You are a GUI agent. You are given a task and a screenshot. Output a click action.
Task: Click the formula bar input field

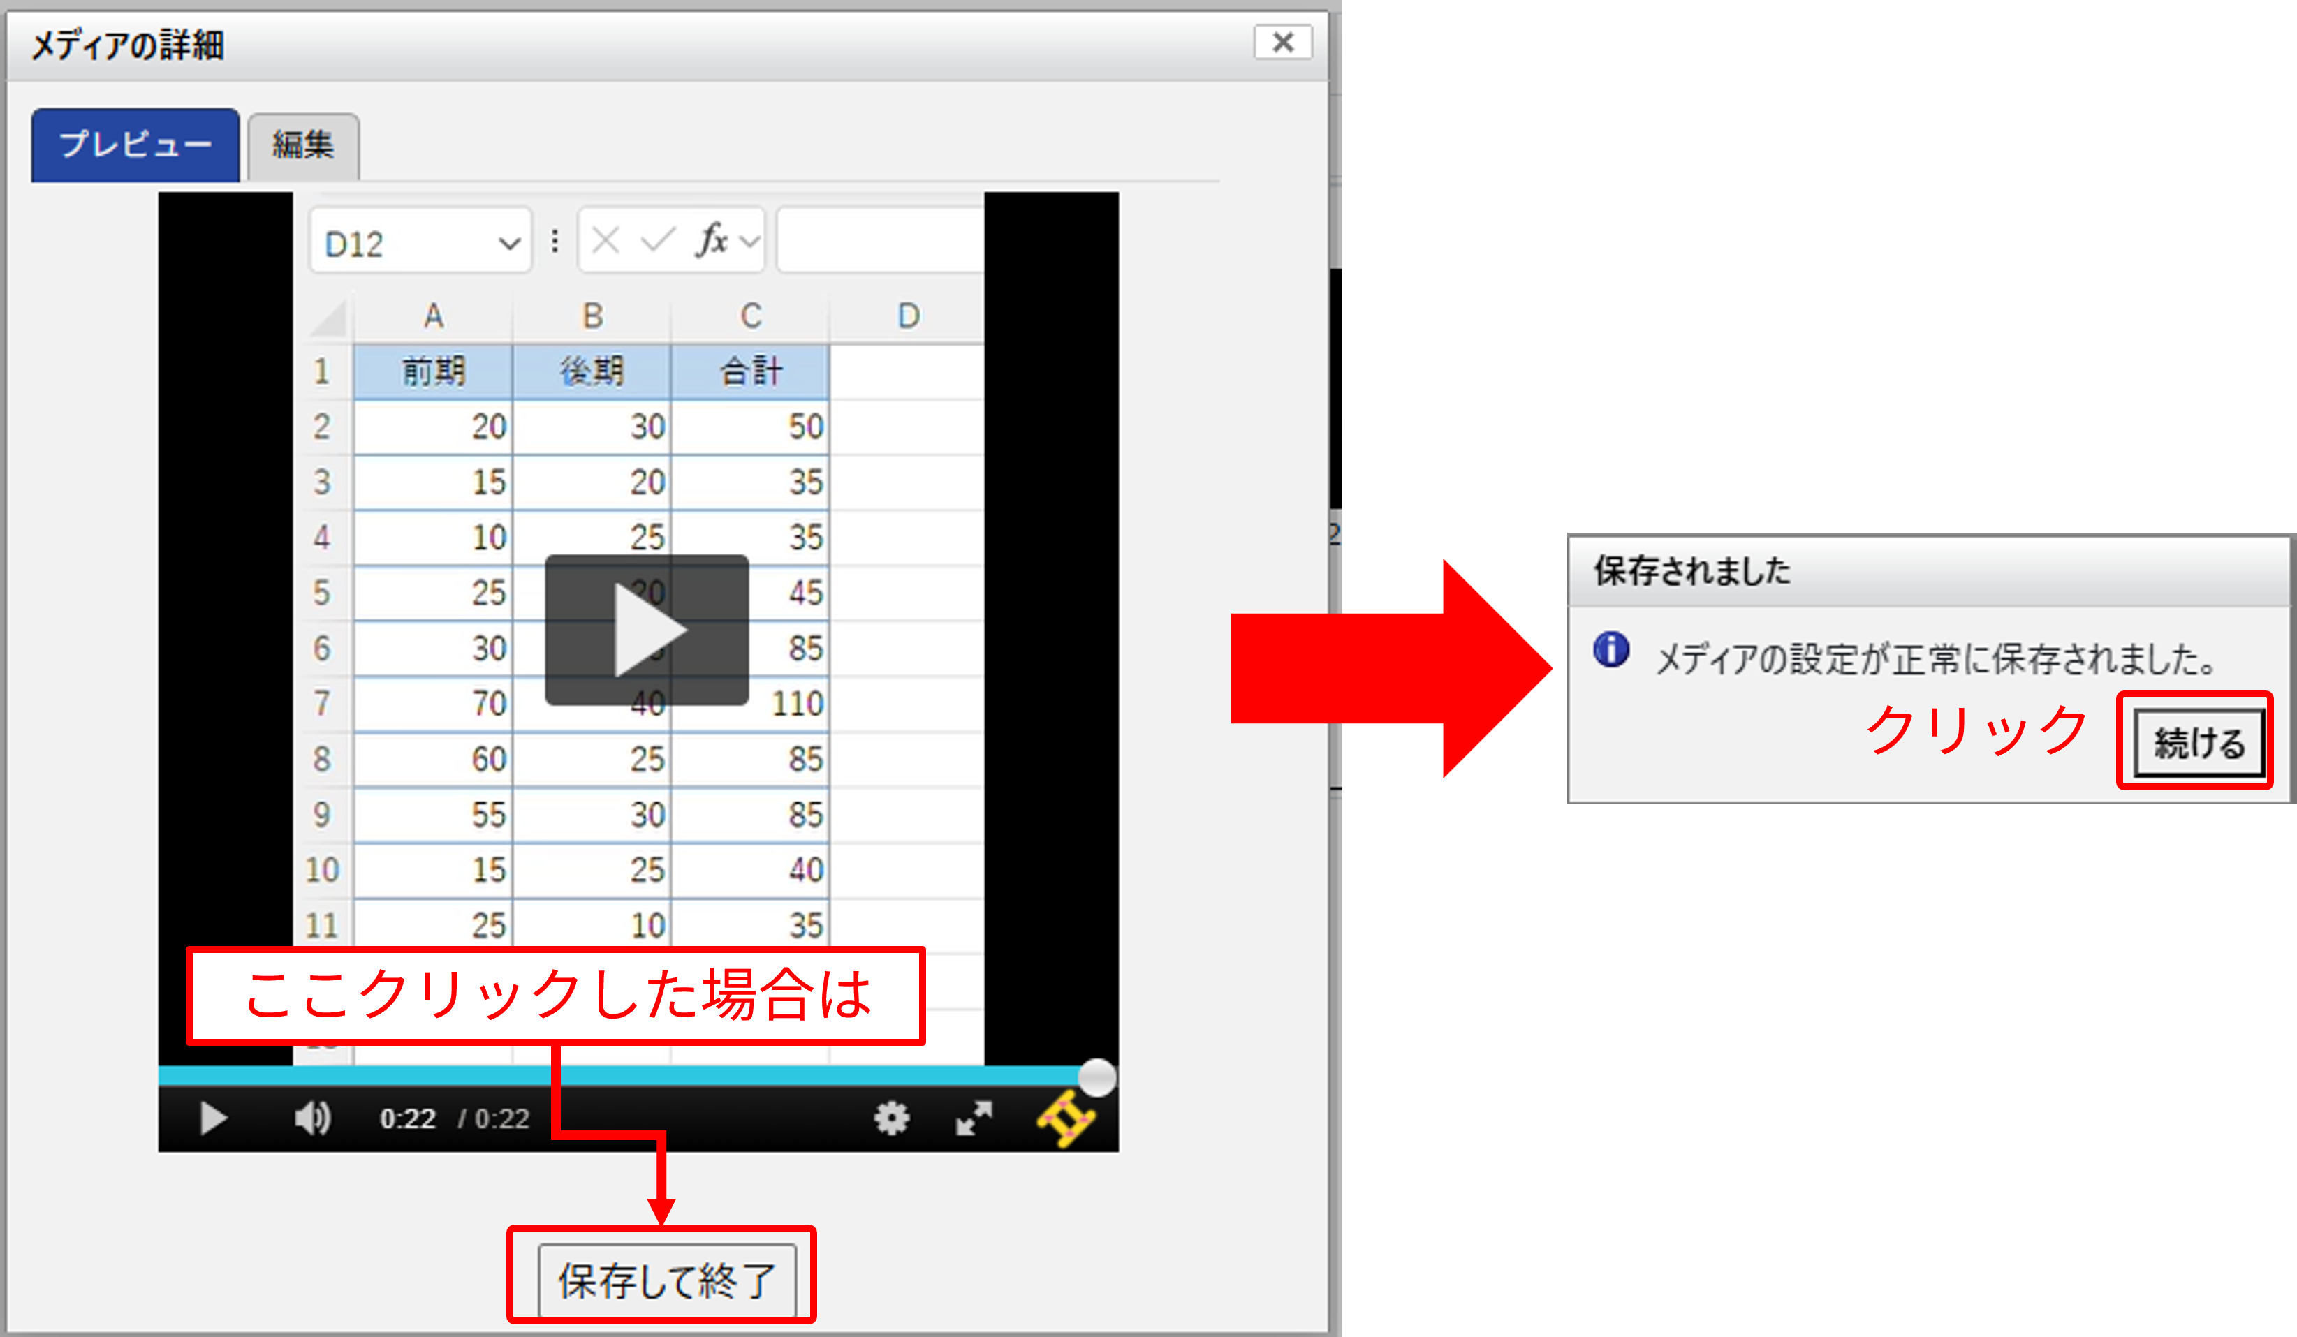point(879,241)
